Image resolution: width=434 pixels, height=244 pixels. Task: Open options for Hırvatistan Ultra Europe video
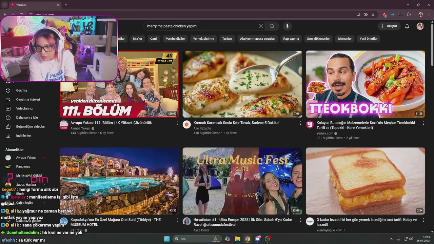(x=300, y=220)
